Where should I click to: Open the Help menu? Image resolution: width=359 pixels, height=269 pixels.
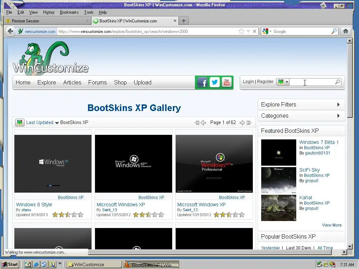[103, 12]
